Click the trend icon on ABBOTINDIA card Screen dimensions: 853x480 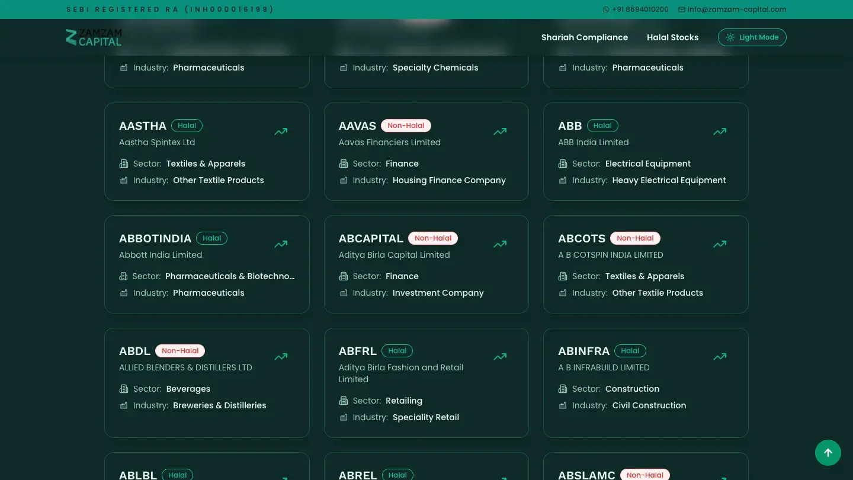[x=281, y=244]
